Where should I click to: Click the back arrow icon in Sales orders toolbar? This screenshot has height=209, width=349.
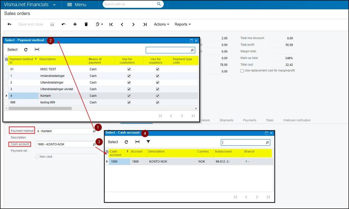pyautogui.click(x=9, y=24)
